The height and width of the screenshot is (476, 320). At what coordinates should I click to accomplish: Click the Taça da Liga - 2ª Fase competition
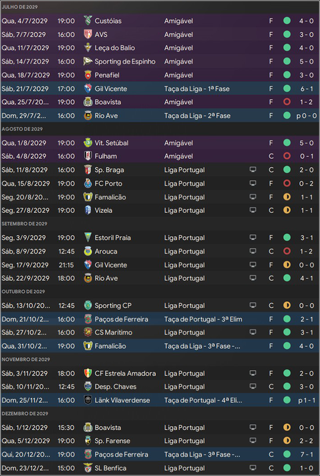tap(197, 115)
